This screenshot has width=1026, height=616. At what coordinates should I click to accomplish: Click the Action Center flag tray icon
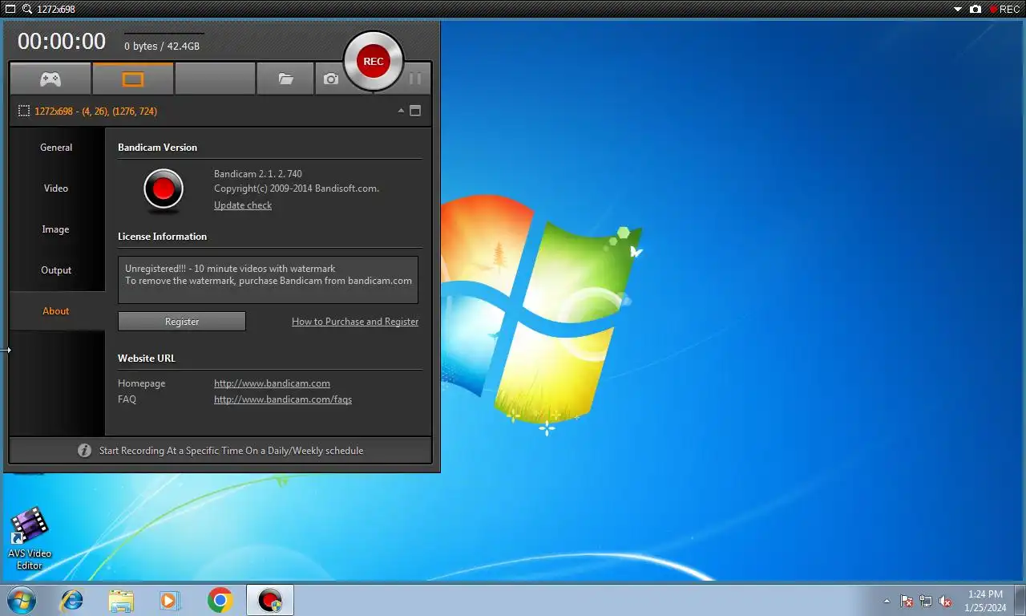pyautogui.click(x=907, y=601)
